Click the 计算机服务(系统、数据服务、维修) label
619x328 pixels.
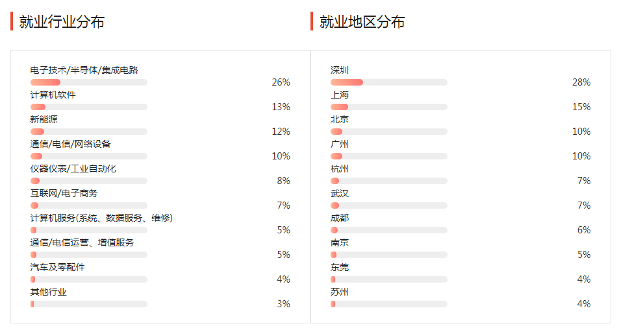(x=101, y=218)
